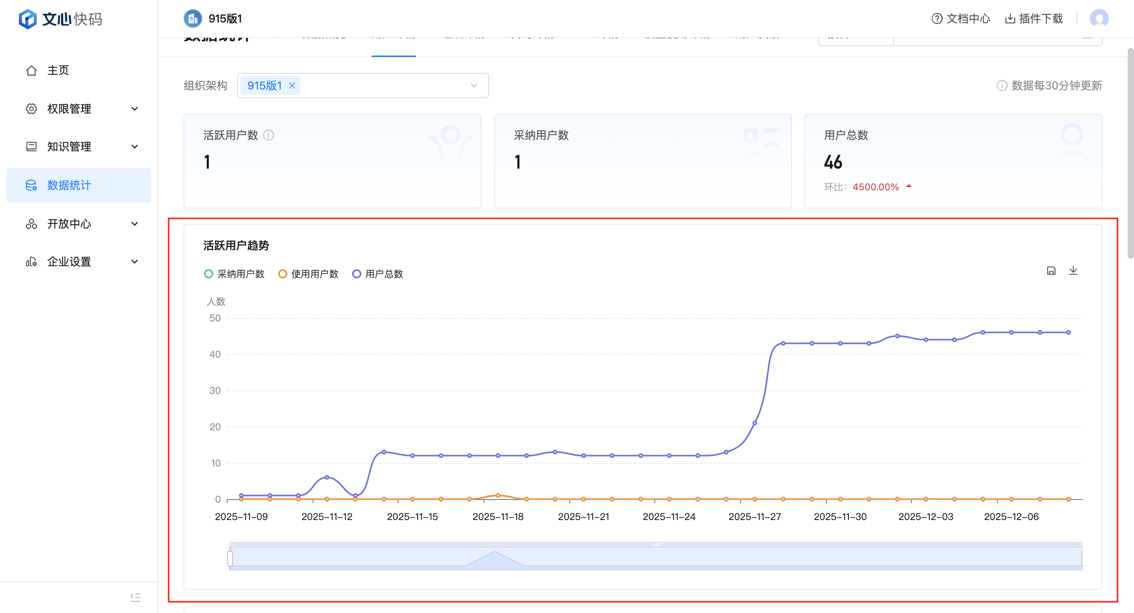The height and width of the screenshot is (613, 1134).
Task: Click the 主页 home icon in sidebar
Action: [31, 71]
